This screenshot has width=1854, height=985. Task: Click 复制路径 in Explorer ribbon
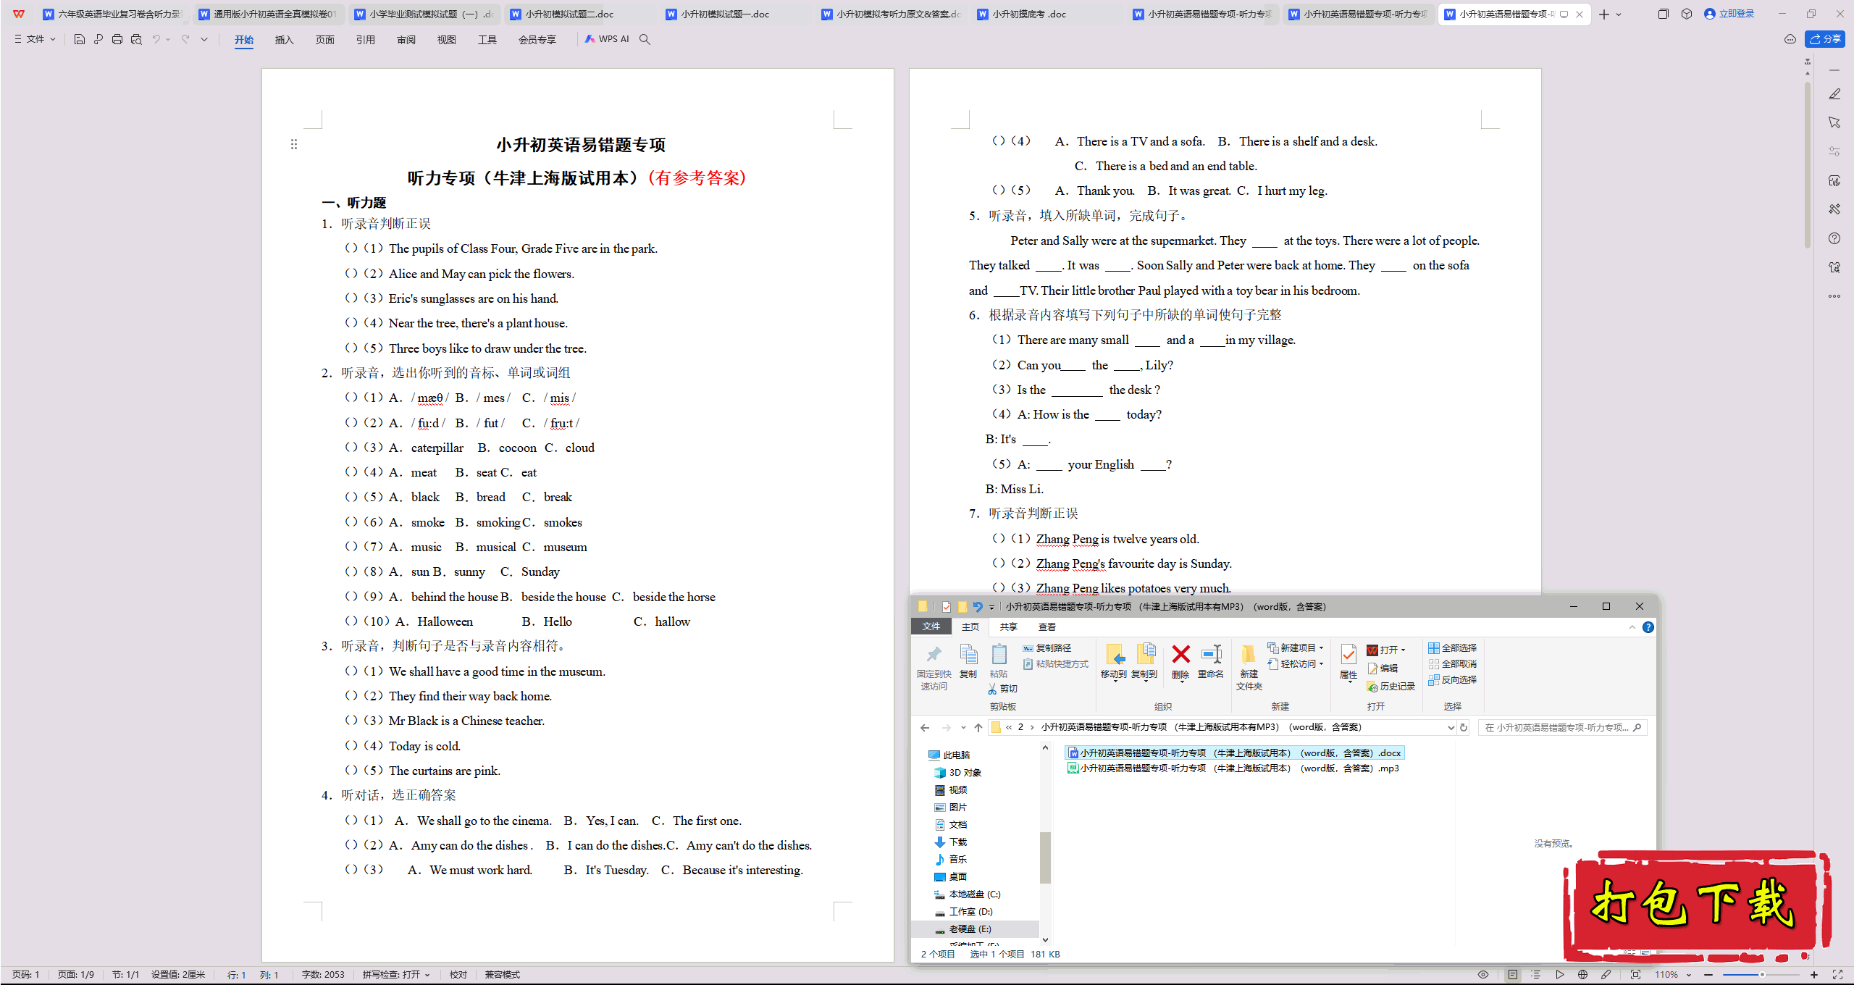1046,648
